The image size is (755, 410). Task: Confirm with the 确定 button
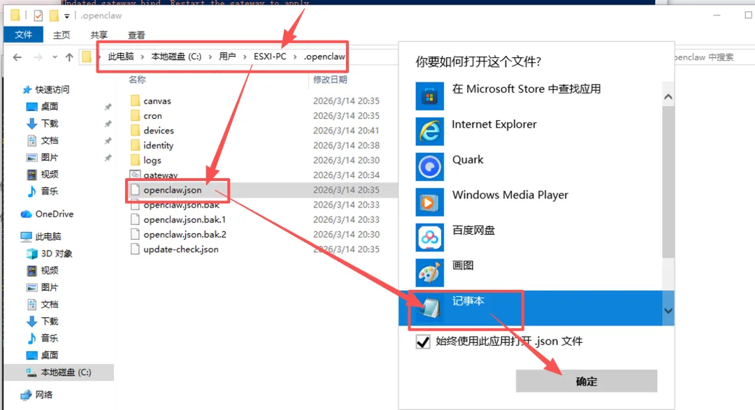(587, 381)
